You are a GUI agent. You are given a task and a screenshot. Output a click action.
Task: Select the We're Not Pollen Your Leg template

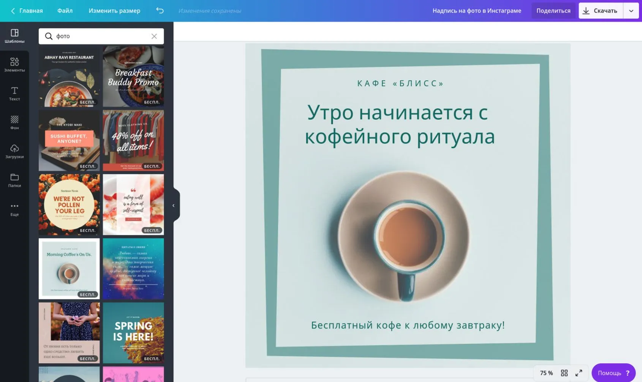coord(69,204)
